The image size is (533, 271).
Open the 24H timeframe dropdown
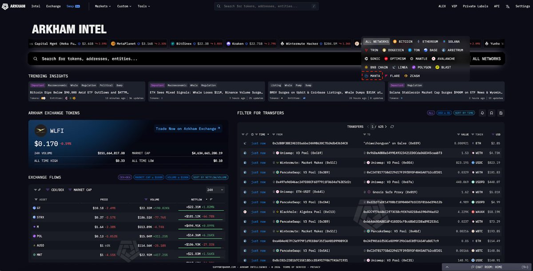(215, 190)
